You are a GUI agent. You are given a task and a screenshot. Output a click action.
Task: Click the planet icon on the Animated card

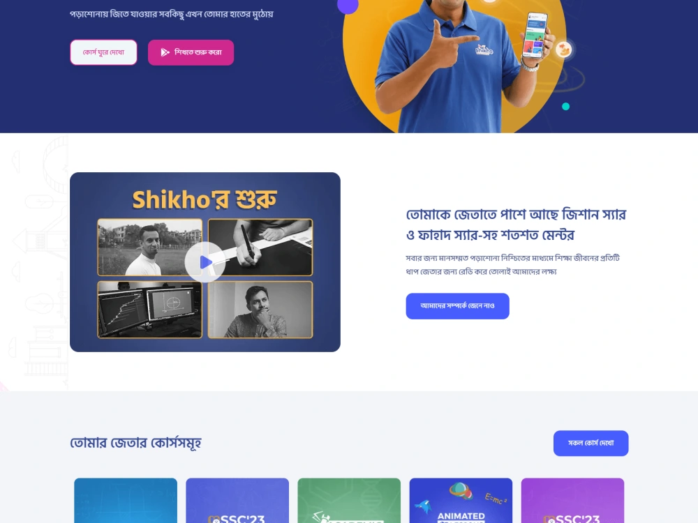pos(461,491)
